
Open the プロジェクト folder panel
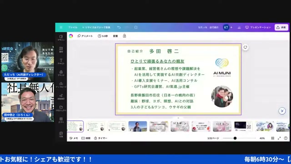click(61, 108)
